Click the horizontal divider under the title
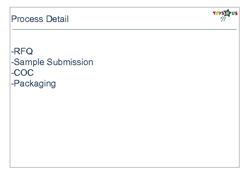Viewport: 249px width, 186px height. tap(124, 30)
